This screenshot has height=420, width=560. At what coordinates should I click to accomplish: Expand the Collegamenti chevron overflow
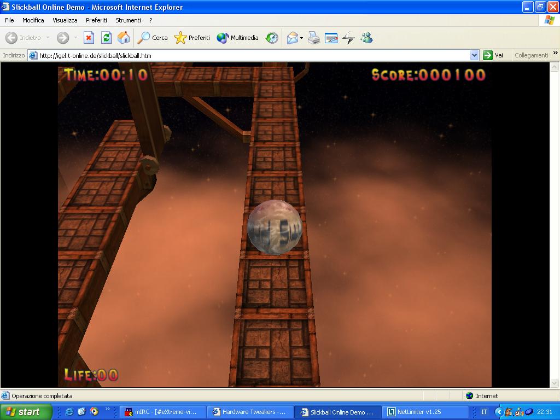(556, 53)
